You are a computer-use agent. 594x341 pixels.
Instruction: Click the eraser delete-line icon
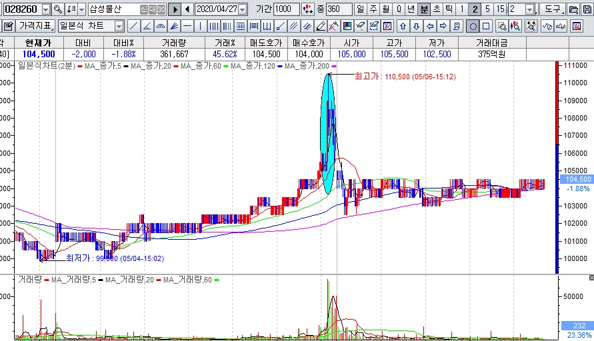click(x=360, y=26)
